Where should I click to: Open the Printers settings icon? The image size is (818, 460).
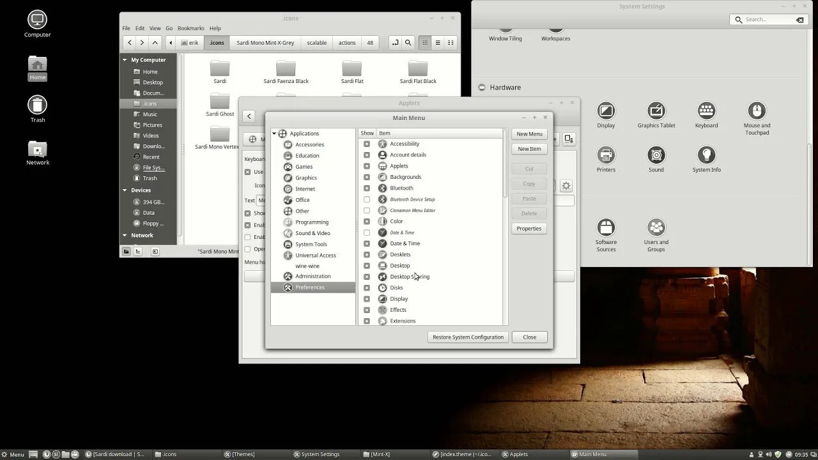click(606, 156)
